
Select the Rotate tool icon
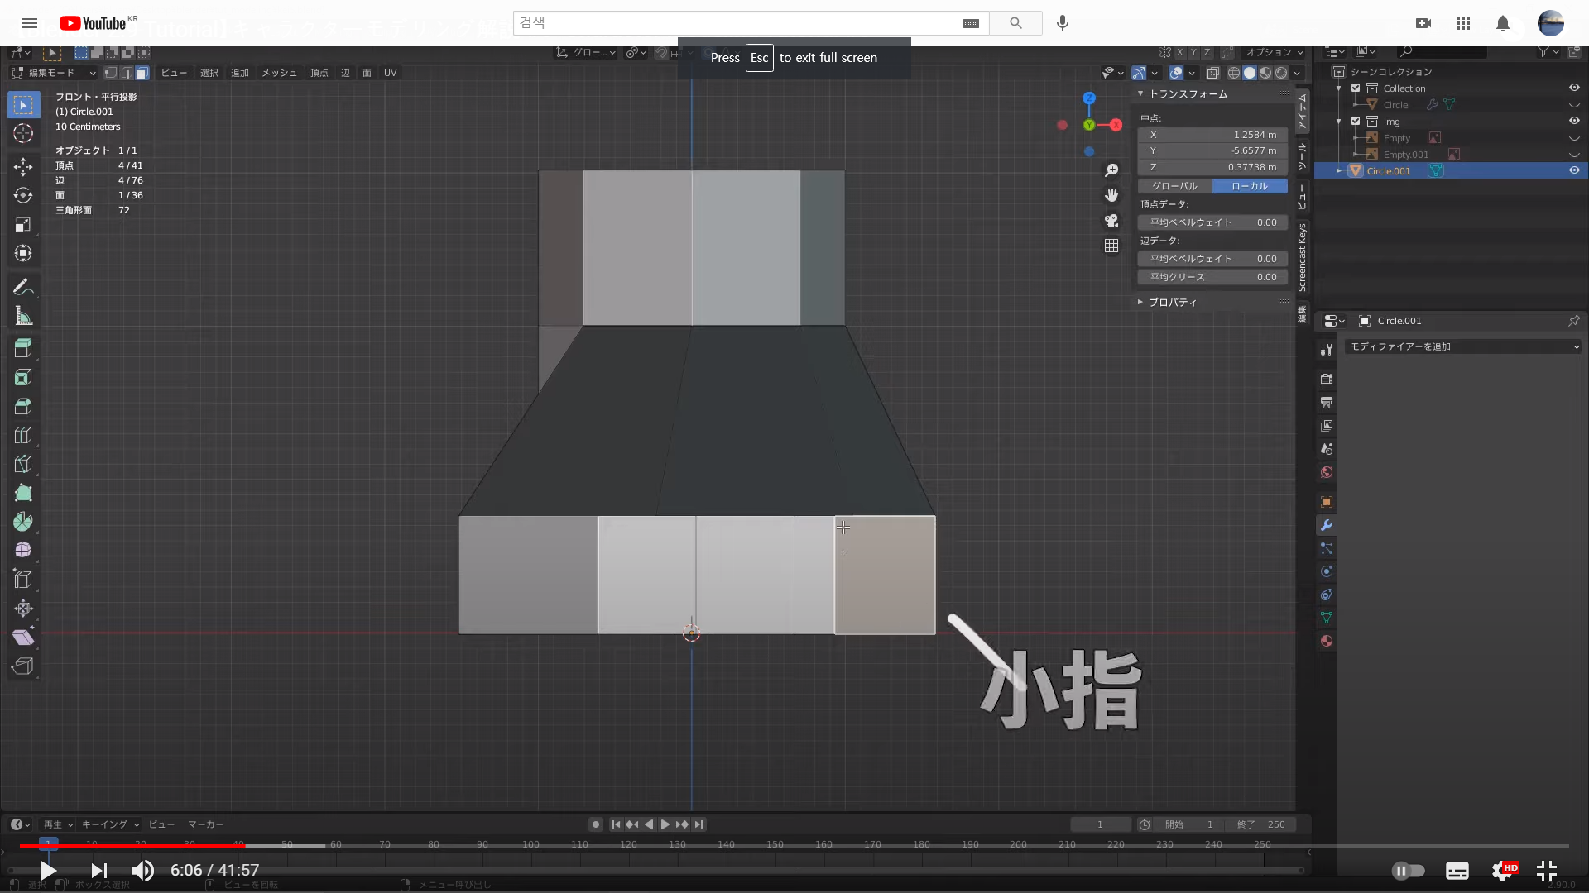point(23,195)
